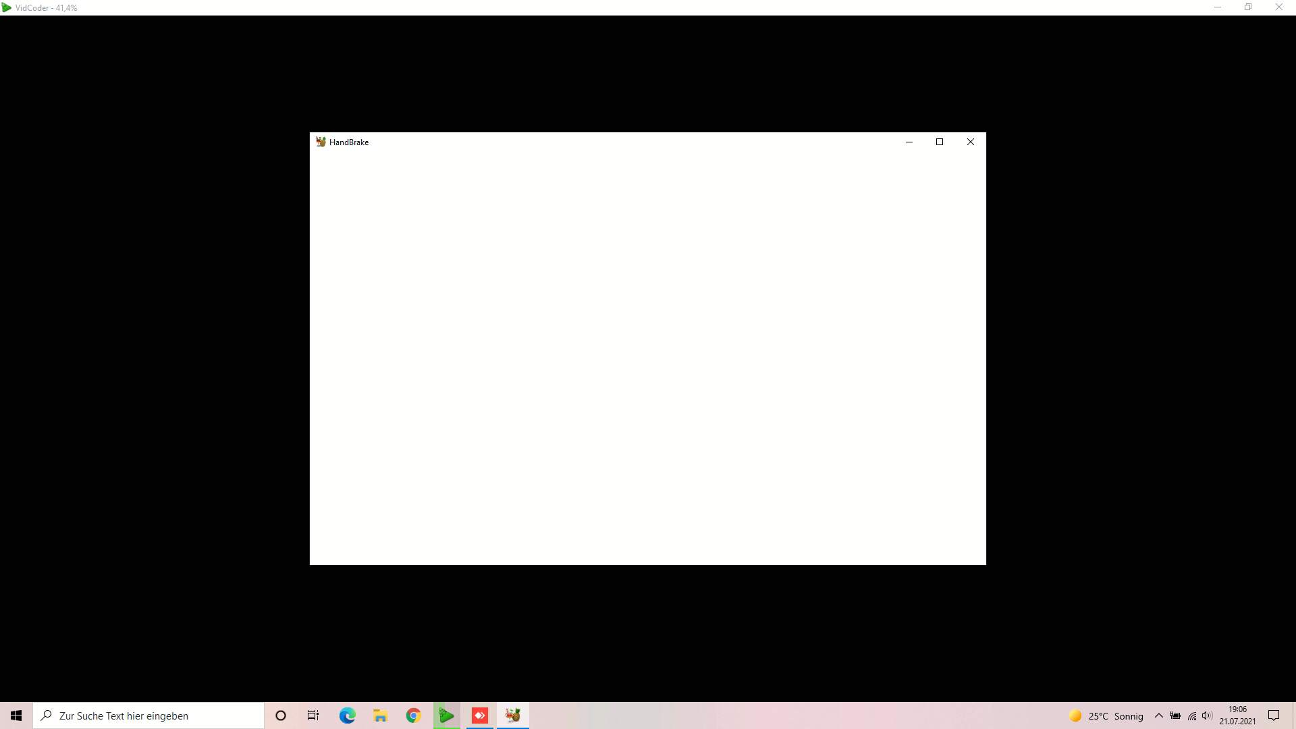This screenshot has height=729, width=1296.
Task: Open Google Chrome from taskbar
Action: point(413,715)
